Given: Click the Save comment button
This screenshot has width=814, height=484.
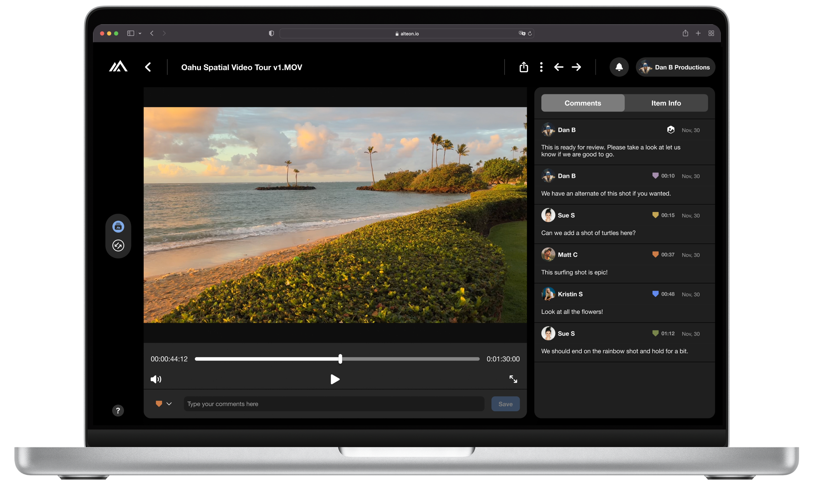Looking at the screenshot, I should click(505, 404).
